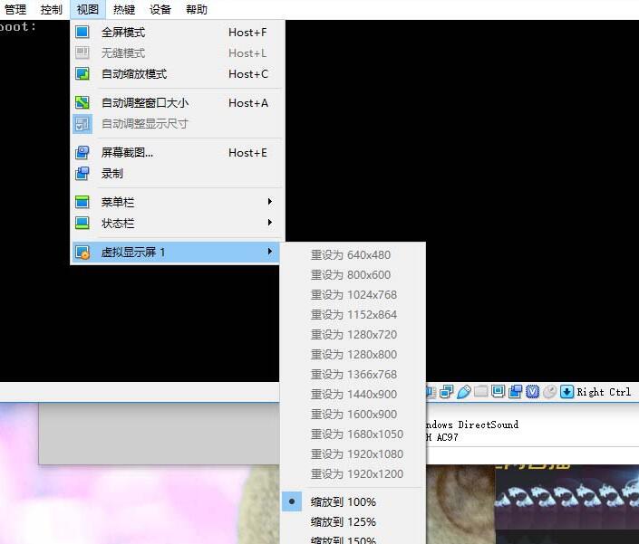
Task: Click the DirectSound text in background window
Action: (489, 425)
